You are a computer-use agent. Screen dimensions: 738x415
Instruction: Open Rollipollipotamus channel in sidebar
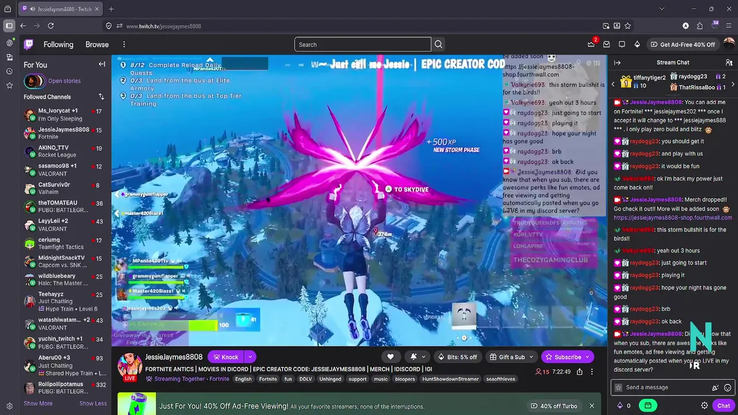point(63,388)
